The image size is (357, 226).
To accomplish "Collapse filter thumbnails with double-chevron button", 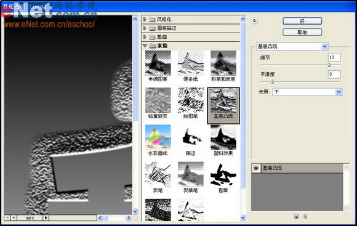I will tap(254, 21).
